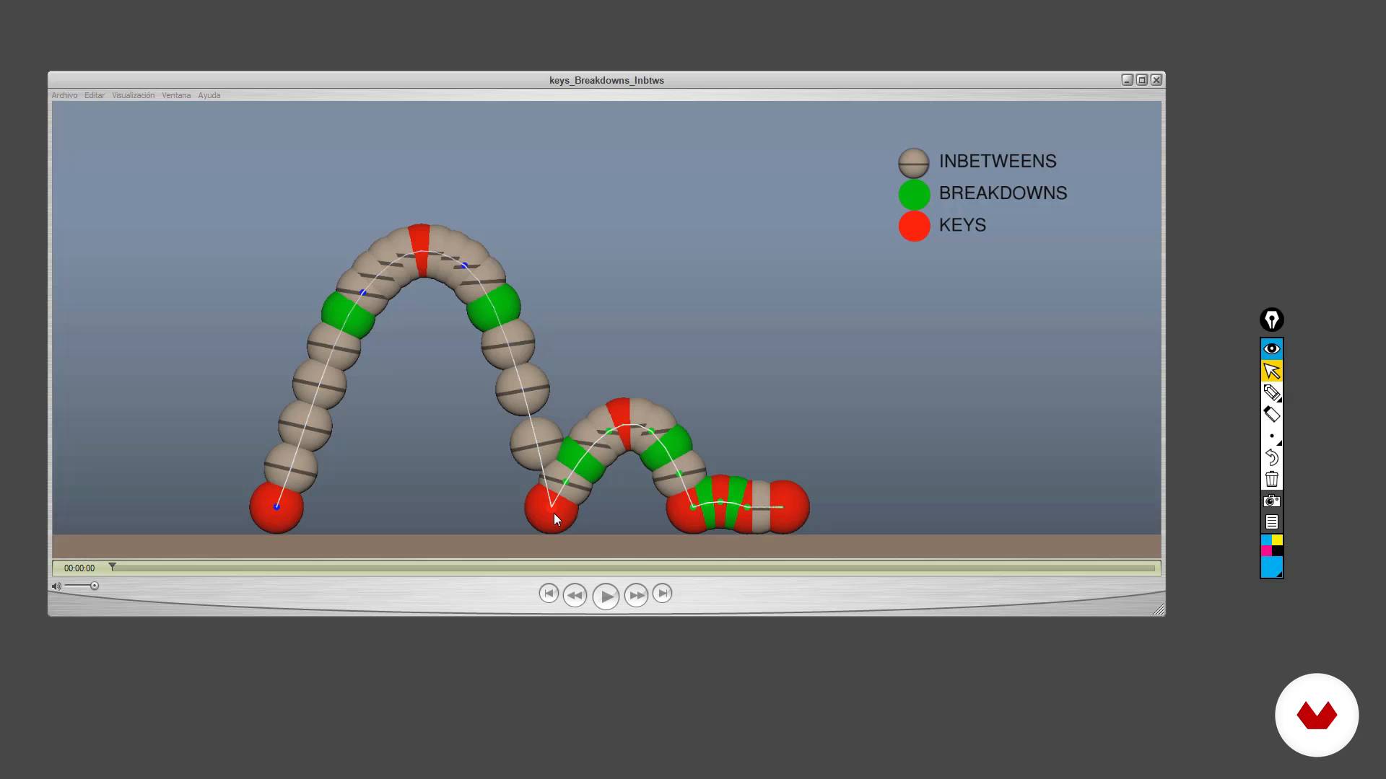Open the Archivo menu
This screenshot has width=1386, height=779.
click(64, 95)
